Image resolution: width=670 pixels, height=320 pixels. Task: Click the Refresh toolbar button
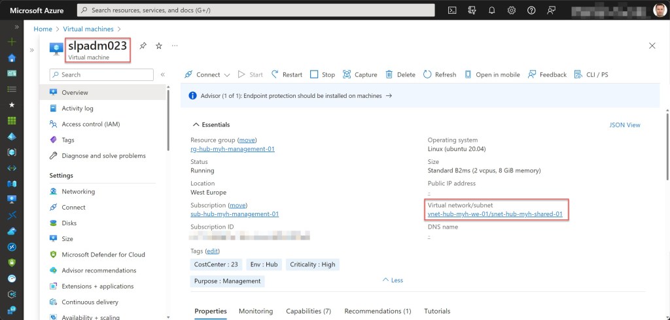click(x=440, y=74)
